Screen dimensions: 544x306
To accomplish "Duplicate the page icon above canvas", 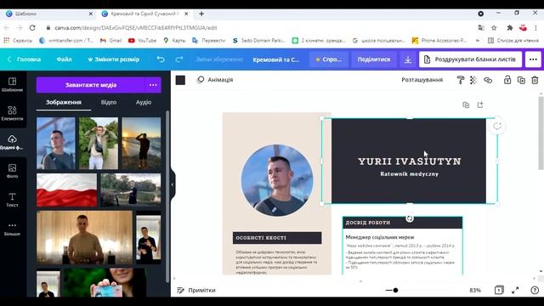I will pyautogui.click(x=466, y=105).
